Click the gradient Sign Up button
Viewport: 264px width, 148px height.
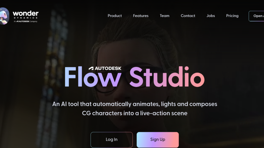point(158,140)
